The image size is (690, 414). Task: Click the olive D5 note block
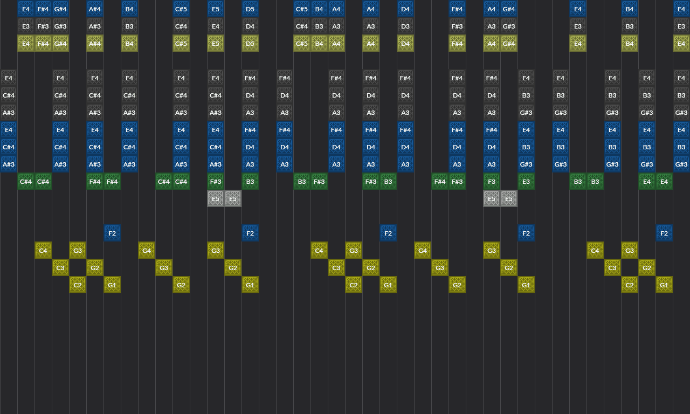click(250, 44)
